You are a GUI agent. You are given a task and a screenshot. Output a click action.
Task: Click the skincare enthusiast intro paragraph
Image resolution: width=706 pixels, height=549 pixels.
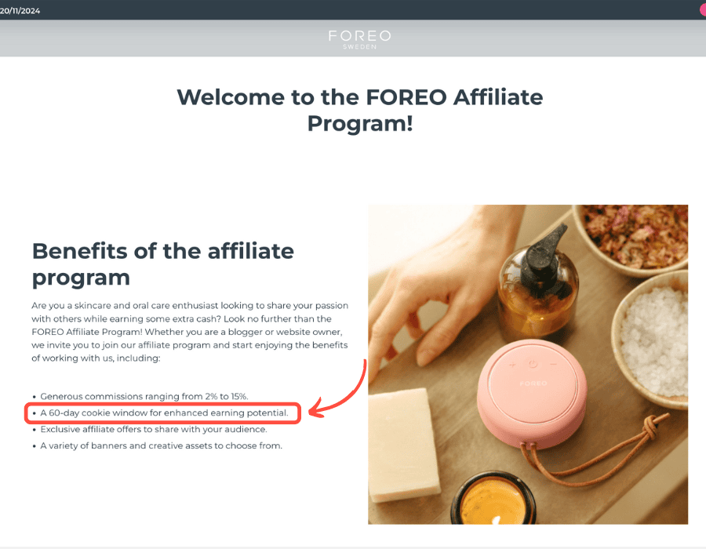(190, 332)
